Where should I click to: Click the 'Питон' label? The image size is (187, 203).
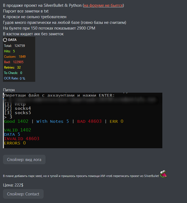coord(9,90)
